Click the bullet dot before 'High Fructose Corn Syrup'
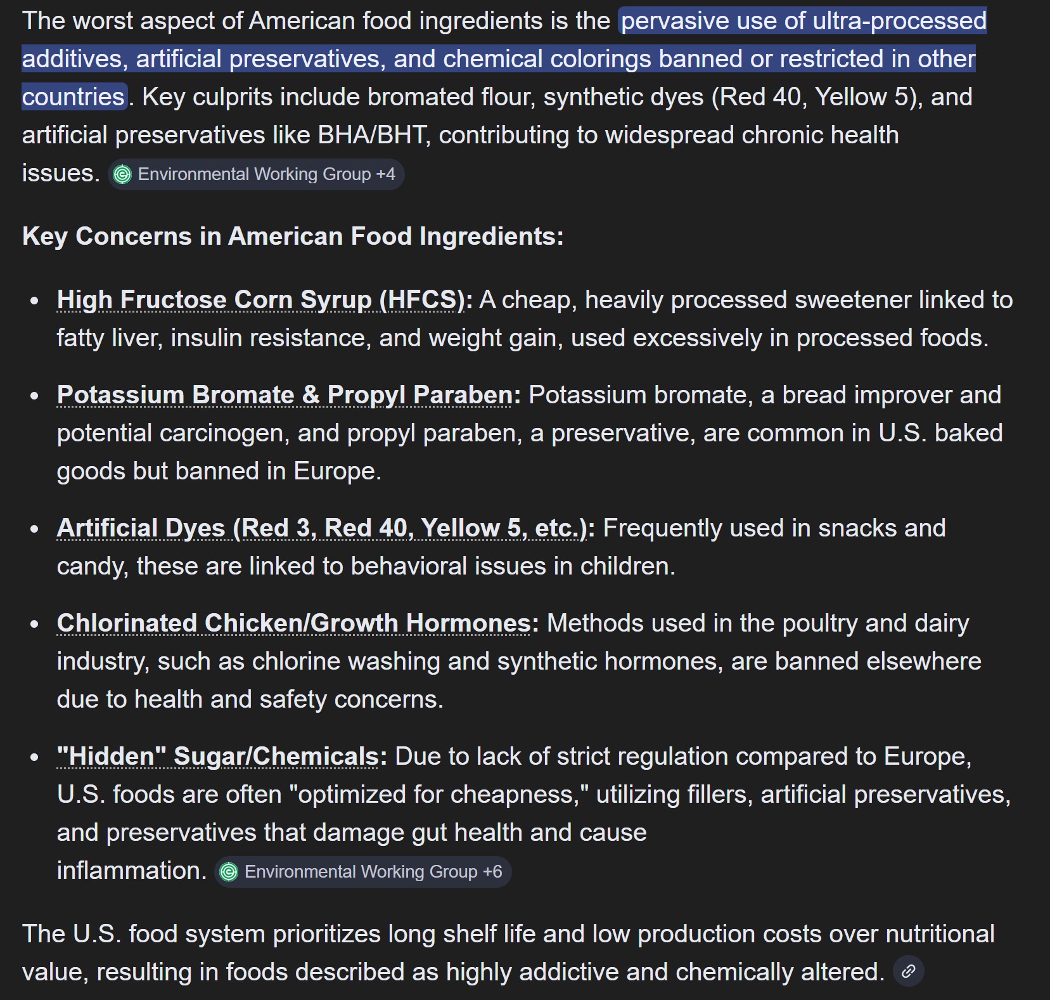The image size is (1050, 1000). tap(35, 301)
